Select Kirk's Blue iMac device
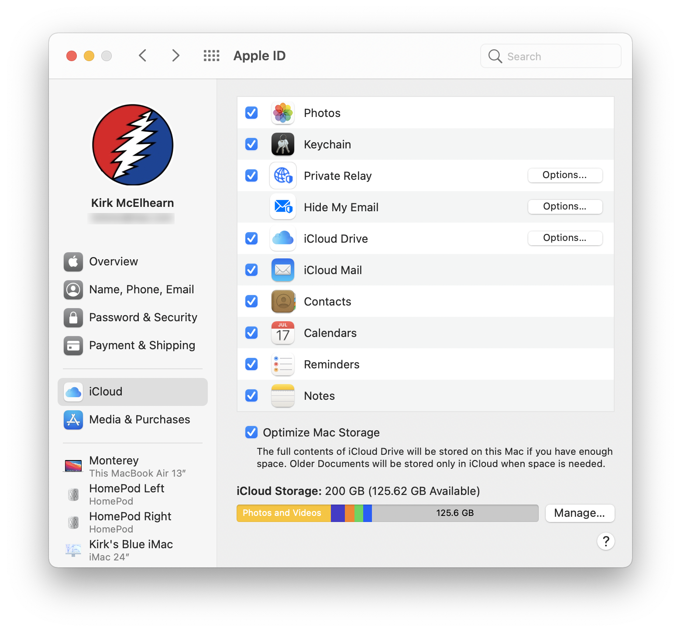The image size is (681, 632). [x=133, y=550]
